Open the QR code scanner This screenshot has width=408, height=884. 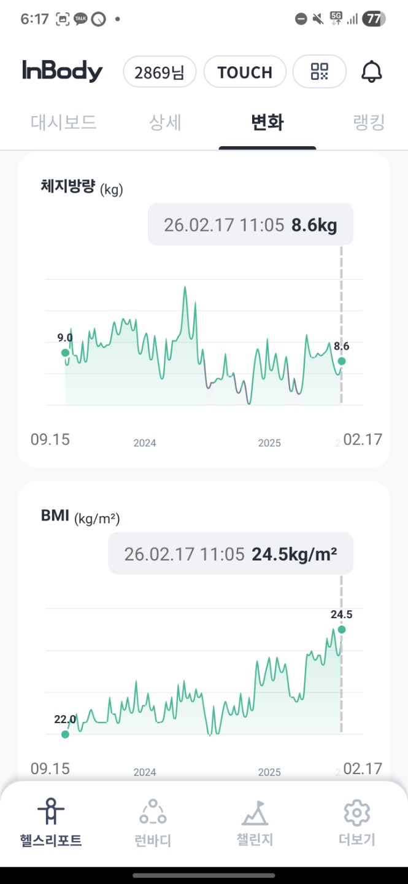(x=320, y=72)
